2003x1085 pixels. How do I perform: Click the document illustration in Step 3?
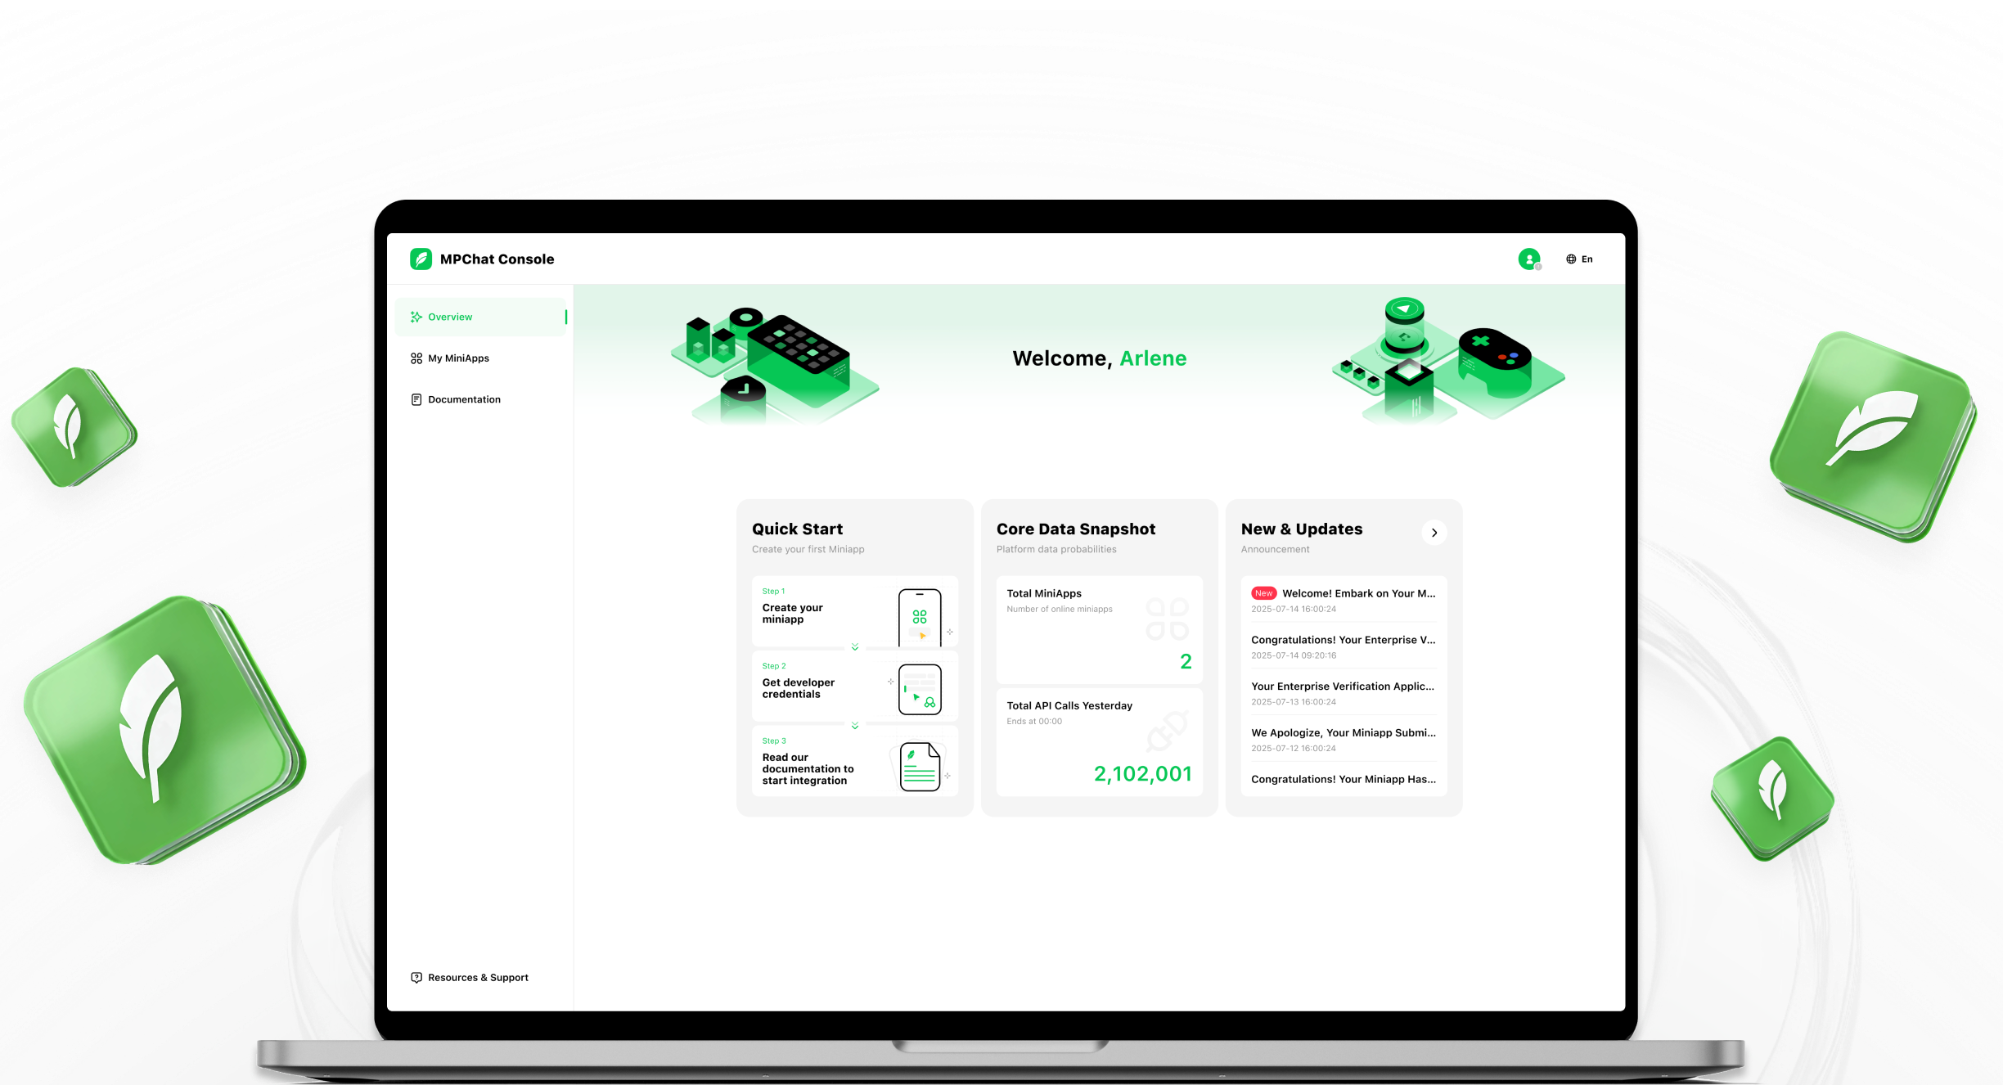[x=920, y=767]
